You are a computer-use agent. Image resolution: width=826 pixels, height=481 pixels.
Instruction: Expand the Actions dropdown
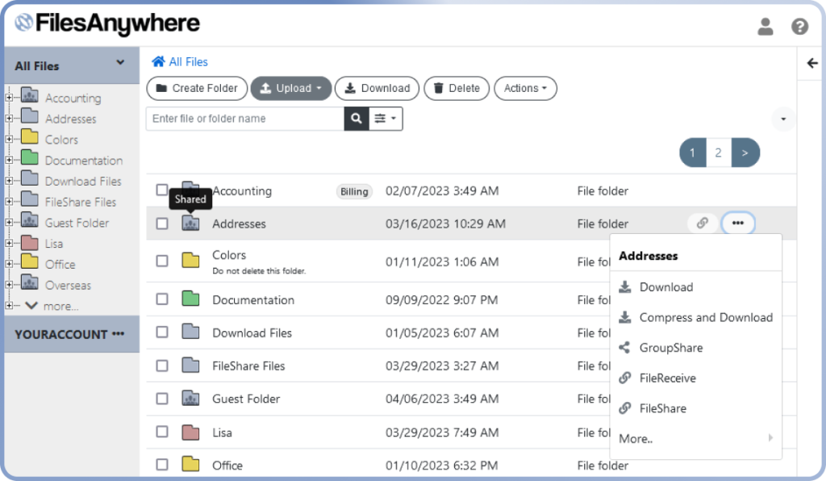pyautogui.click(x=525, y=88)
